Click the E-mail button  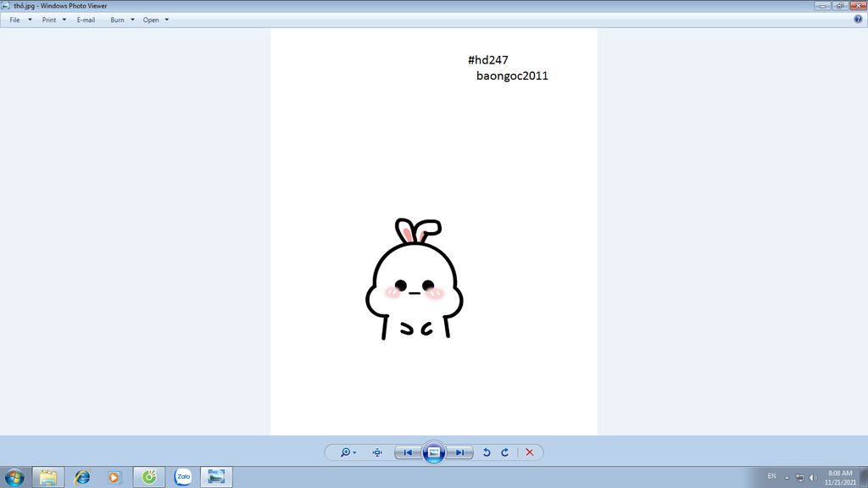coord(86,19)
